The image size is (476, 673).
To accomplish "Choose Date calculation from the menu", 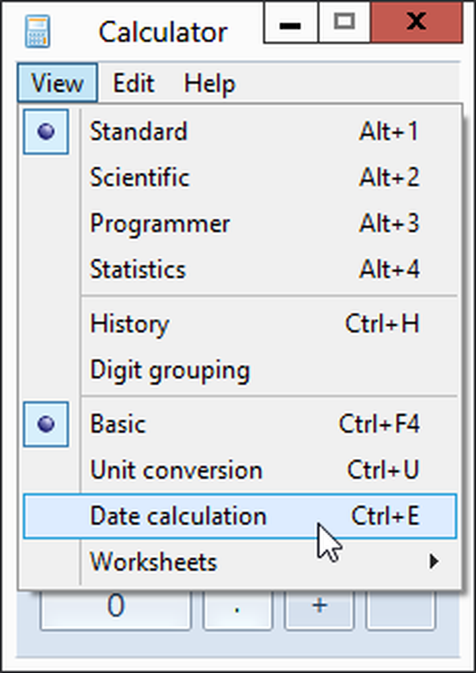I will pos(178,516).
